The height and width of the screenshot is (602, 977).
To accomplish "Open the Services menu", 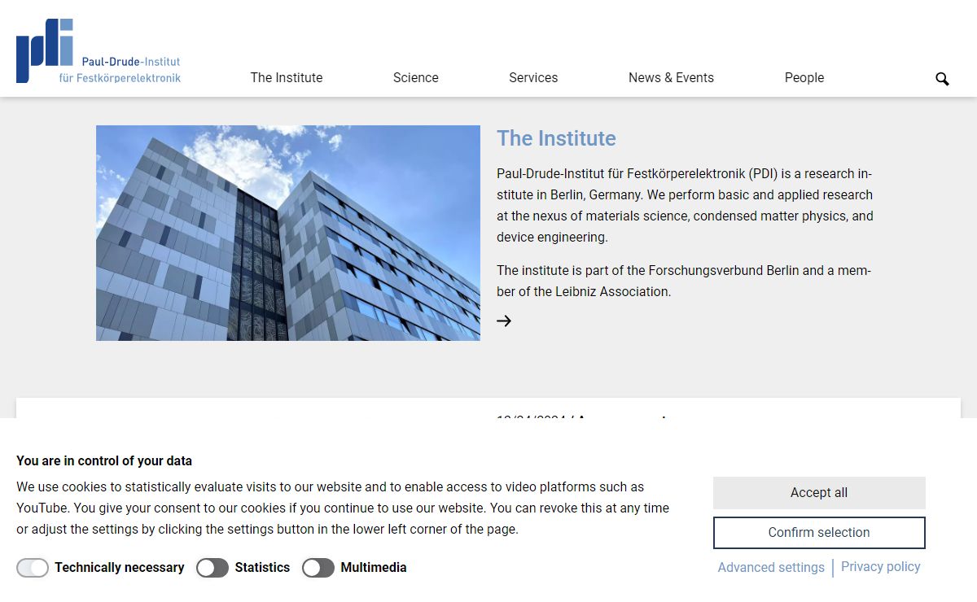I will [533, 78].
